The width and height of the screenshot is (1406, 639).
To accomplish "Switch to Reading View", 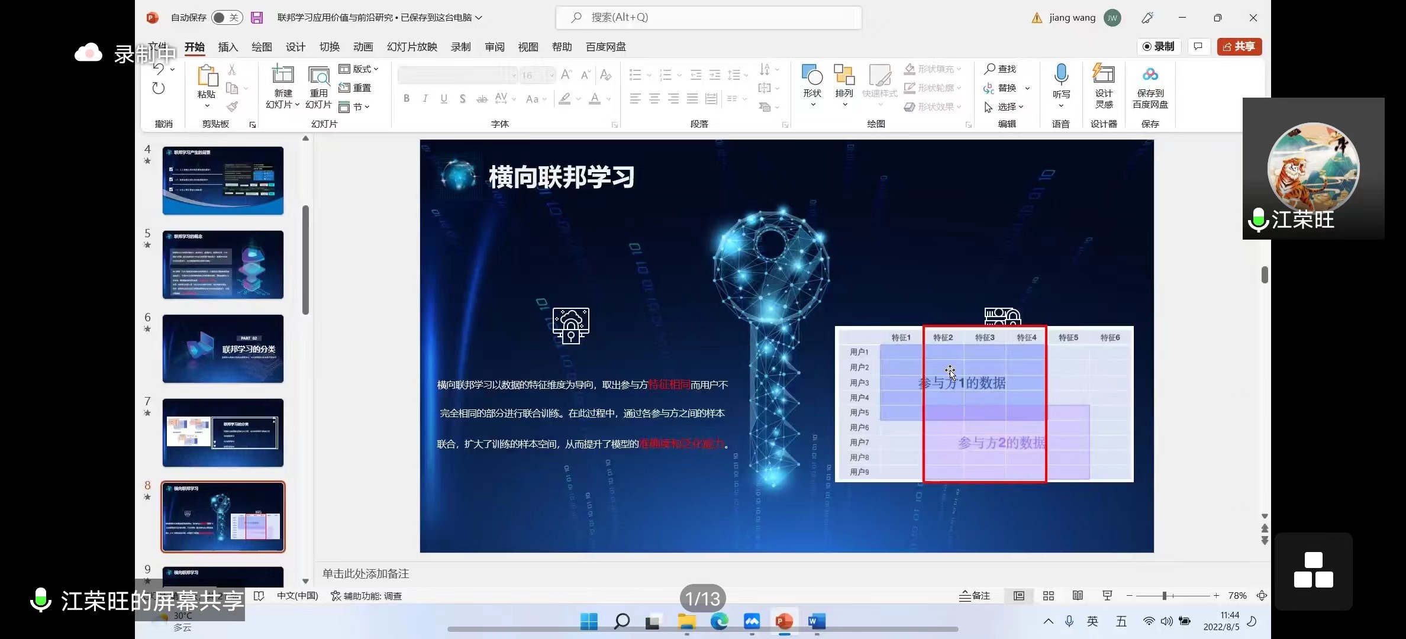I will [1078, 596].
